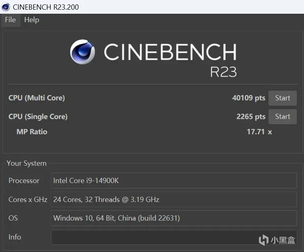This screenshot has height=252, width=304.
Task: Click the OS label
Action: [x=13, y=218]
